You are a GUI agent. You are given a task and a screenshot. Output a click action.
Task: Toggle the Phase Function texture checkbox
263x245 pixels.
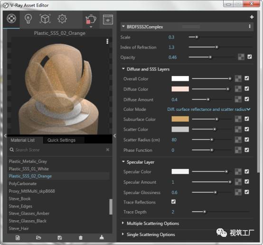point(247,150)
